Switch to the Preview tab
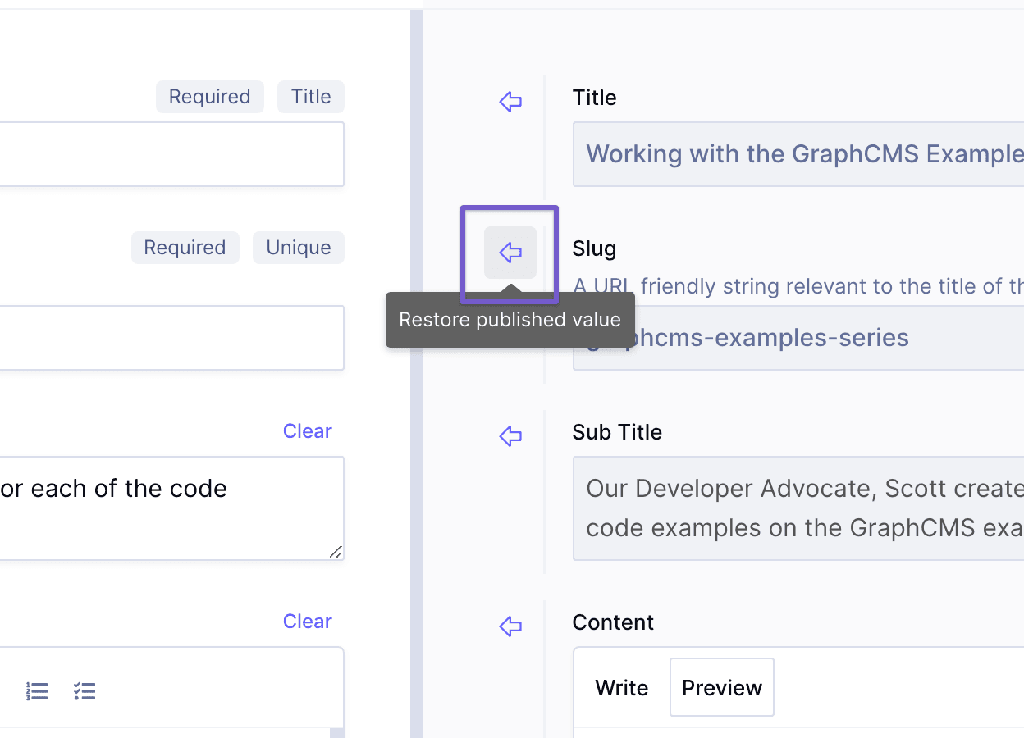This screenshot has width=1024, height=738. pos(721,687)
